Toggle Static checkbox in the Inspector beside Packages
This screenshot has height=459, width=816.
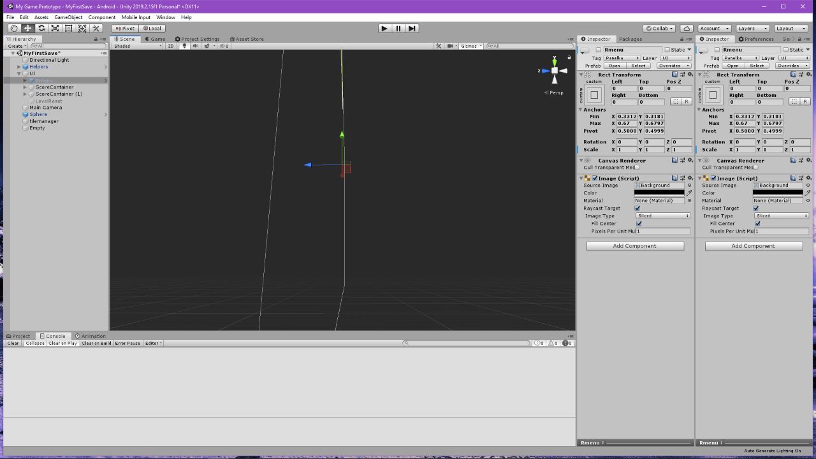click(667, 50)
